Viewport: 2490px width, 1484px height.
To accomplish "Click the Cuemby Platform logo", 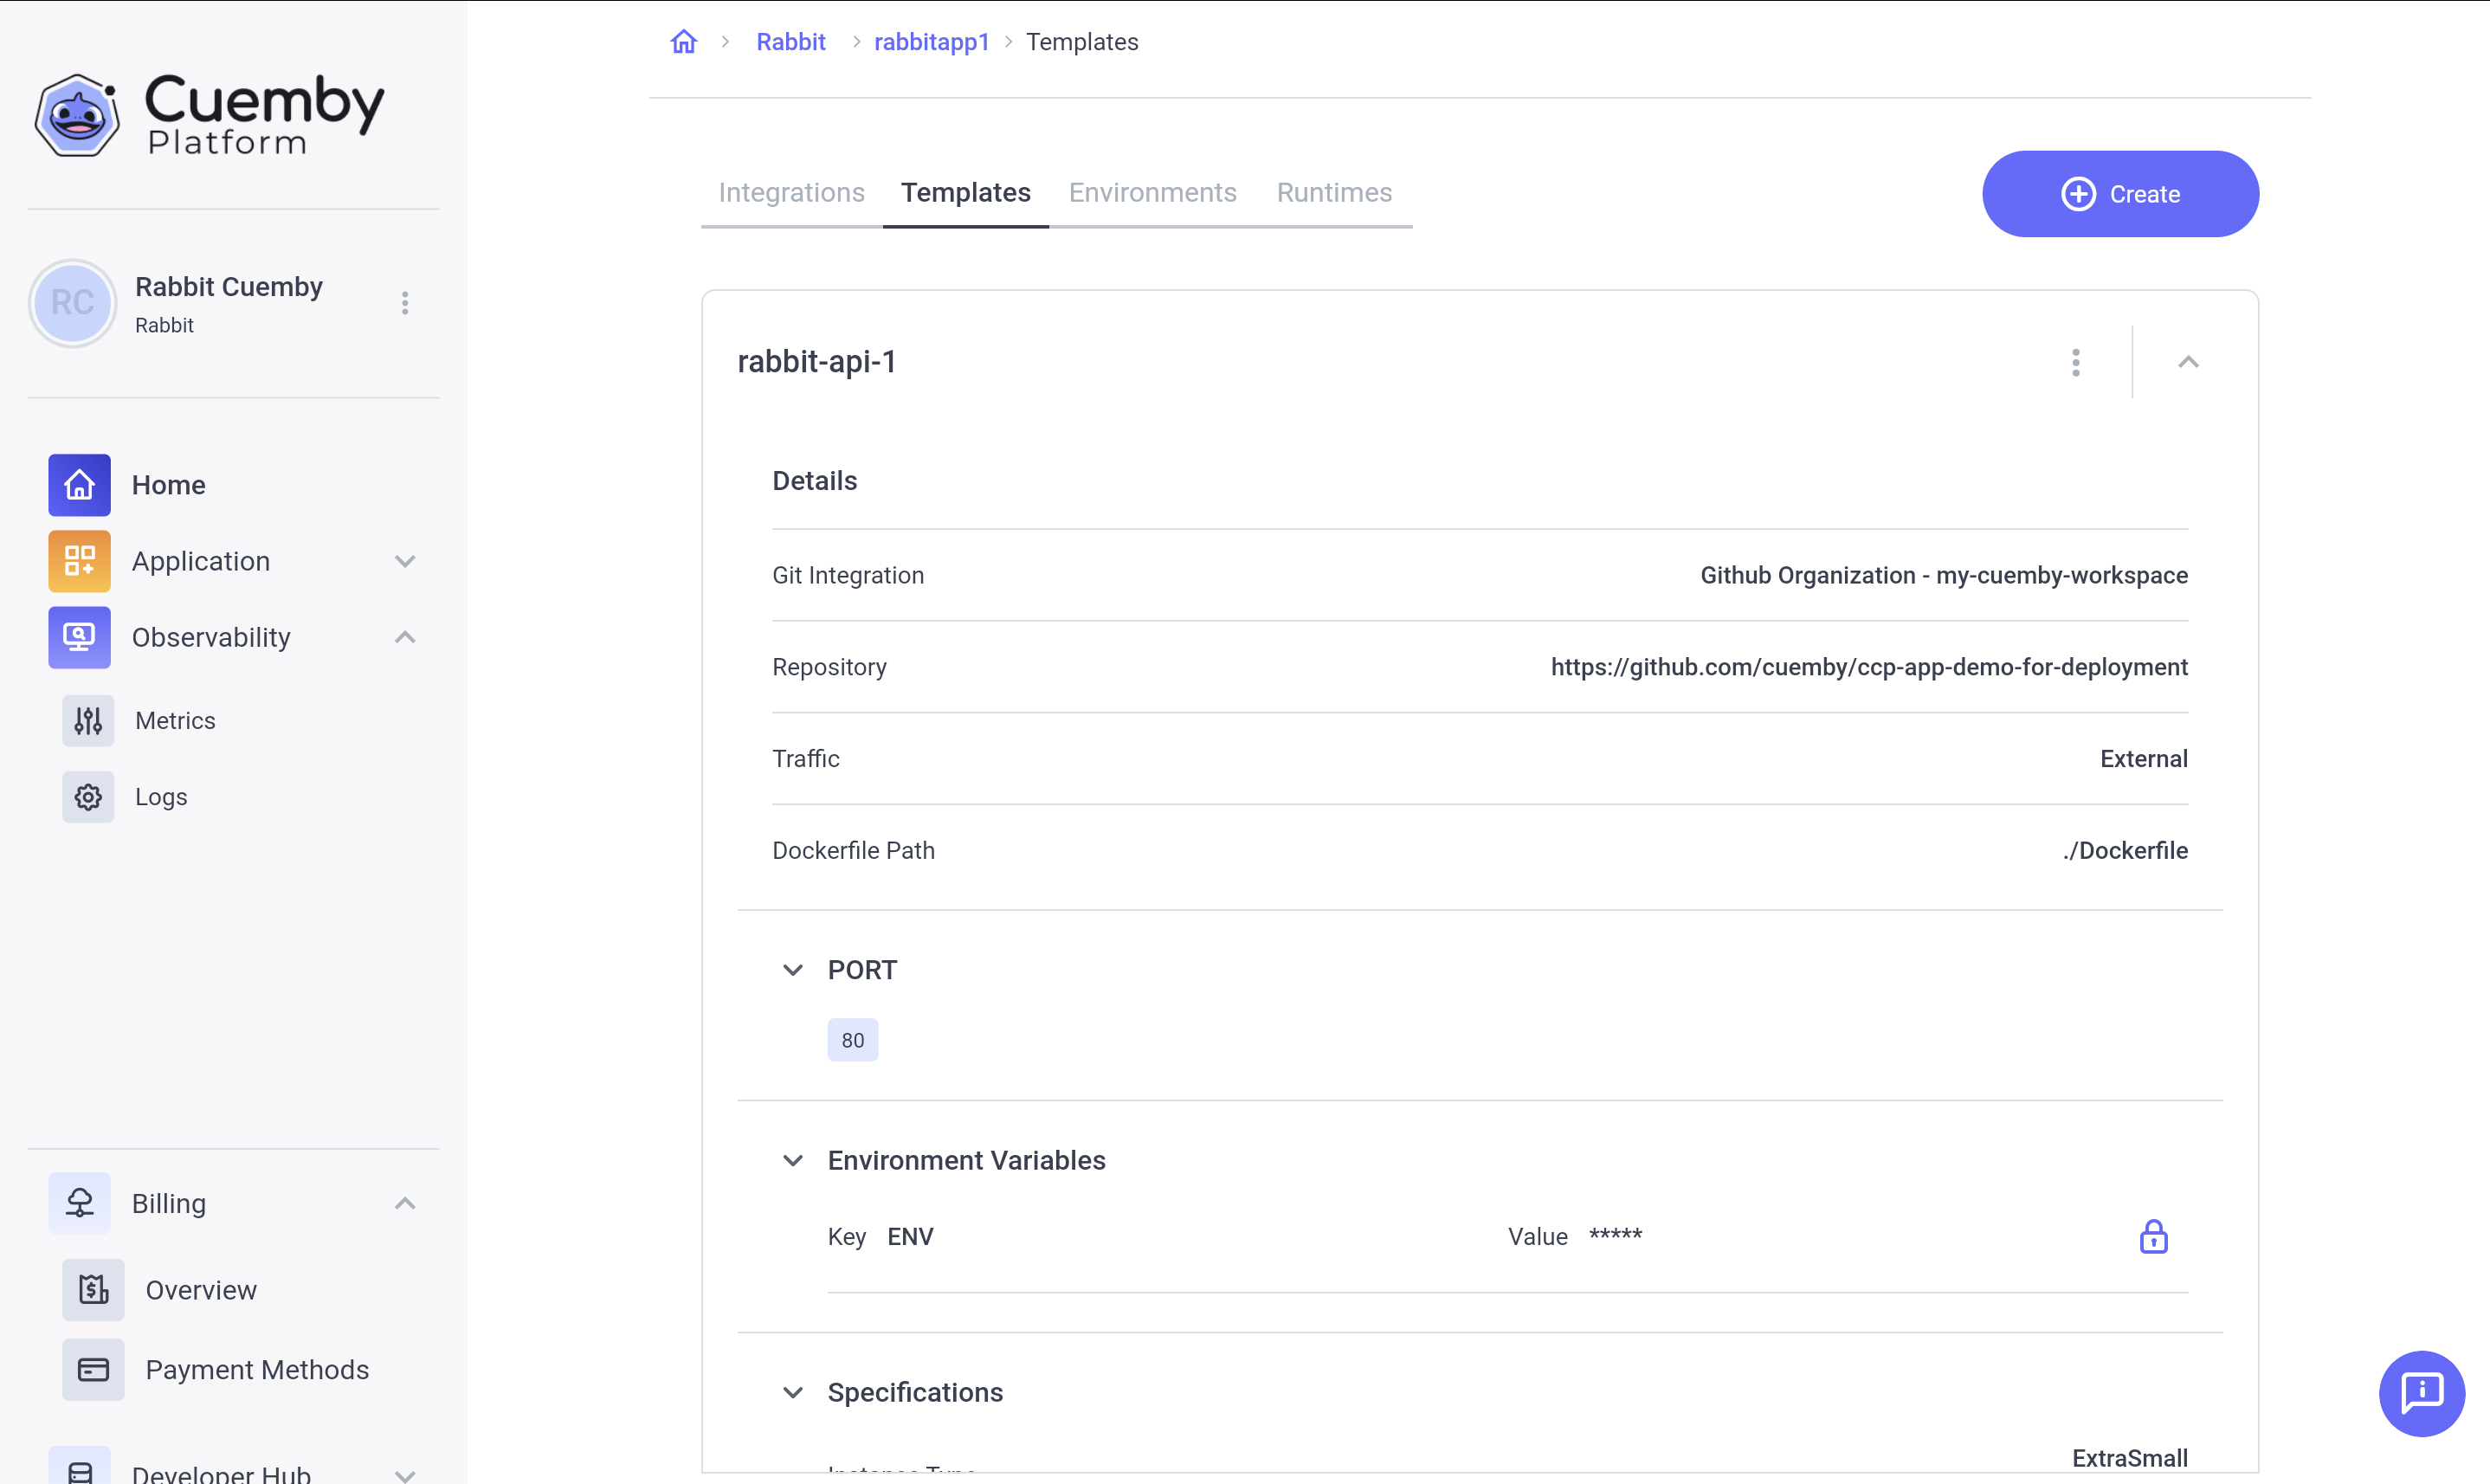I will [209, 114].
